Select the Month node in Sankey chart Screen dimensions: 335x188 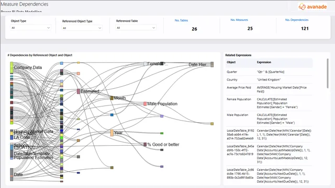point(111,98)
